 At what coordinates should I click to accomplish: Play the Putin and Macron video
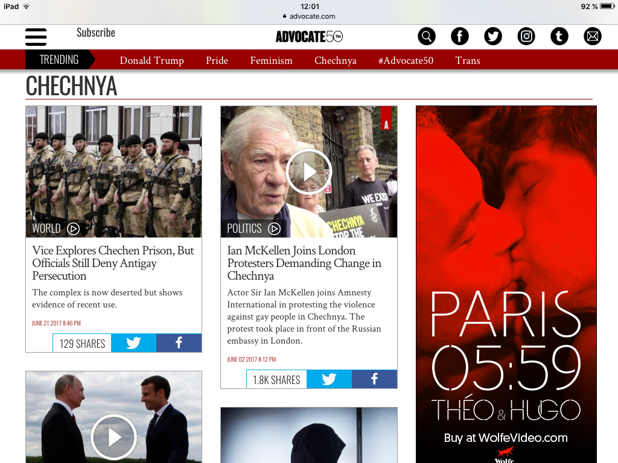coord(114,437)
